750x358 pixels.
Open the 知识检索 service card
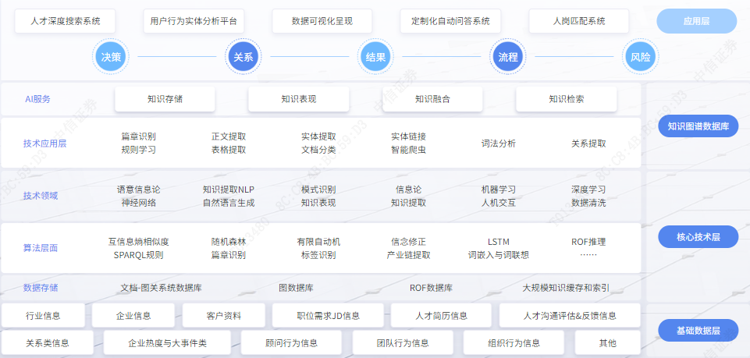click(x=566, y=99)
